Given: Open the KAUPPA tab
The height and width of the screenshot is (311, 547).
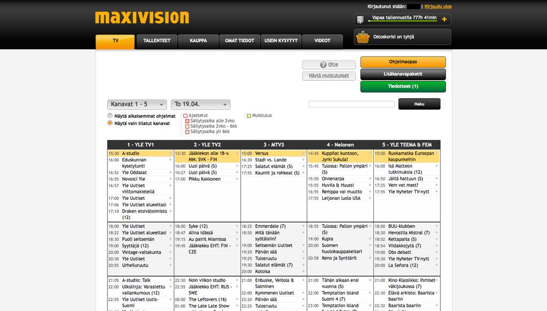Looking at the screenshot, I should tap(198, 41).
